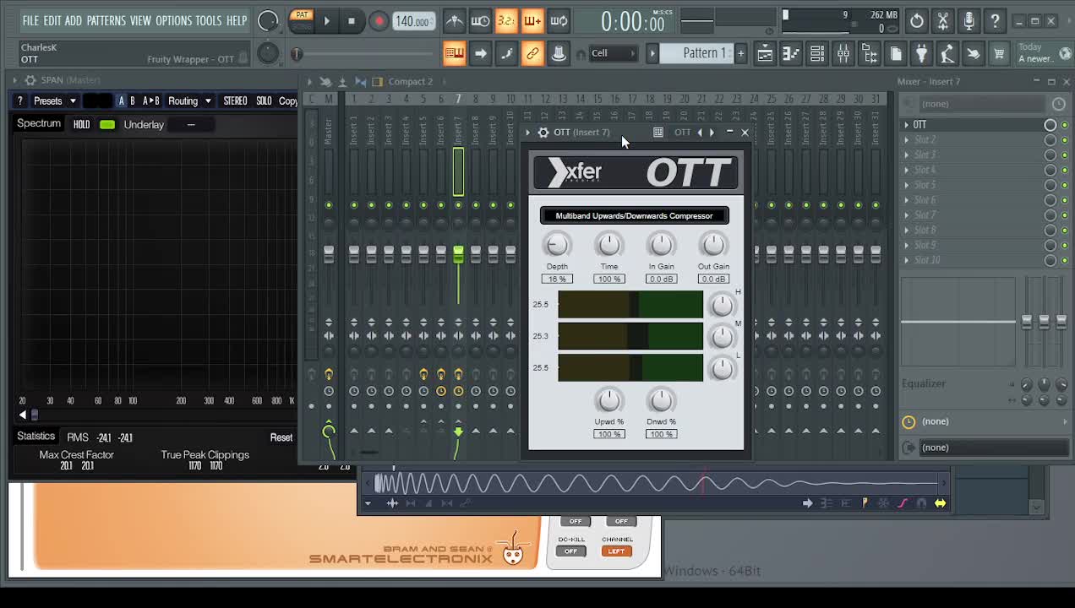Viewport: 1075px width, 608px height.
Task: Open SPAN plugin gear options icon
Action: point(30,80)
